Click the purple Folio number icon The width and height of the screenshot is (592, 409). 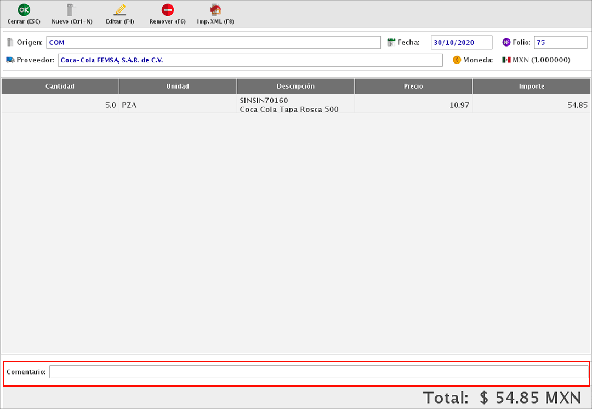(506, 42)
